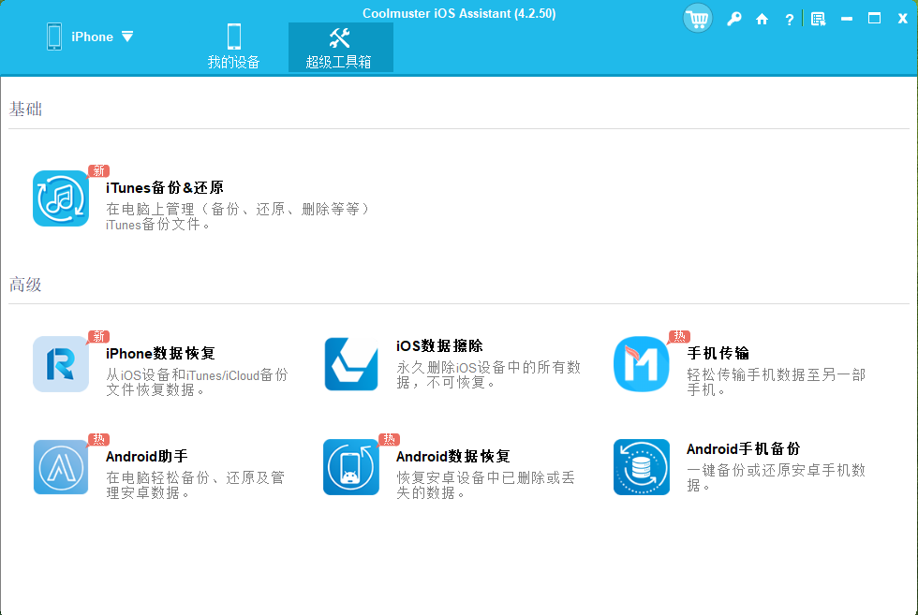Close the Coolmuster window

tap(902, 19)
